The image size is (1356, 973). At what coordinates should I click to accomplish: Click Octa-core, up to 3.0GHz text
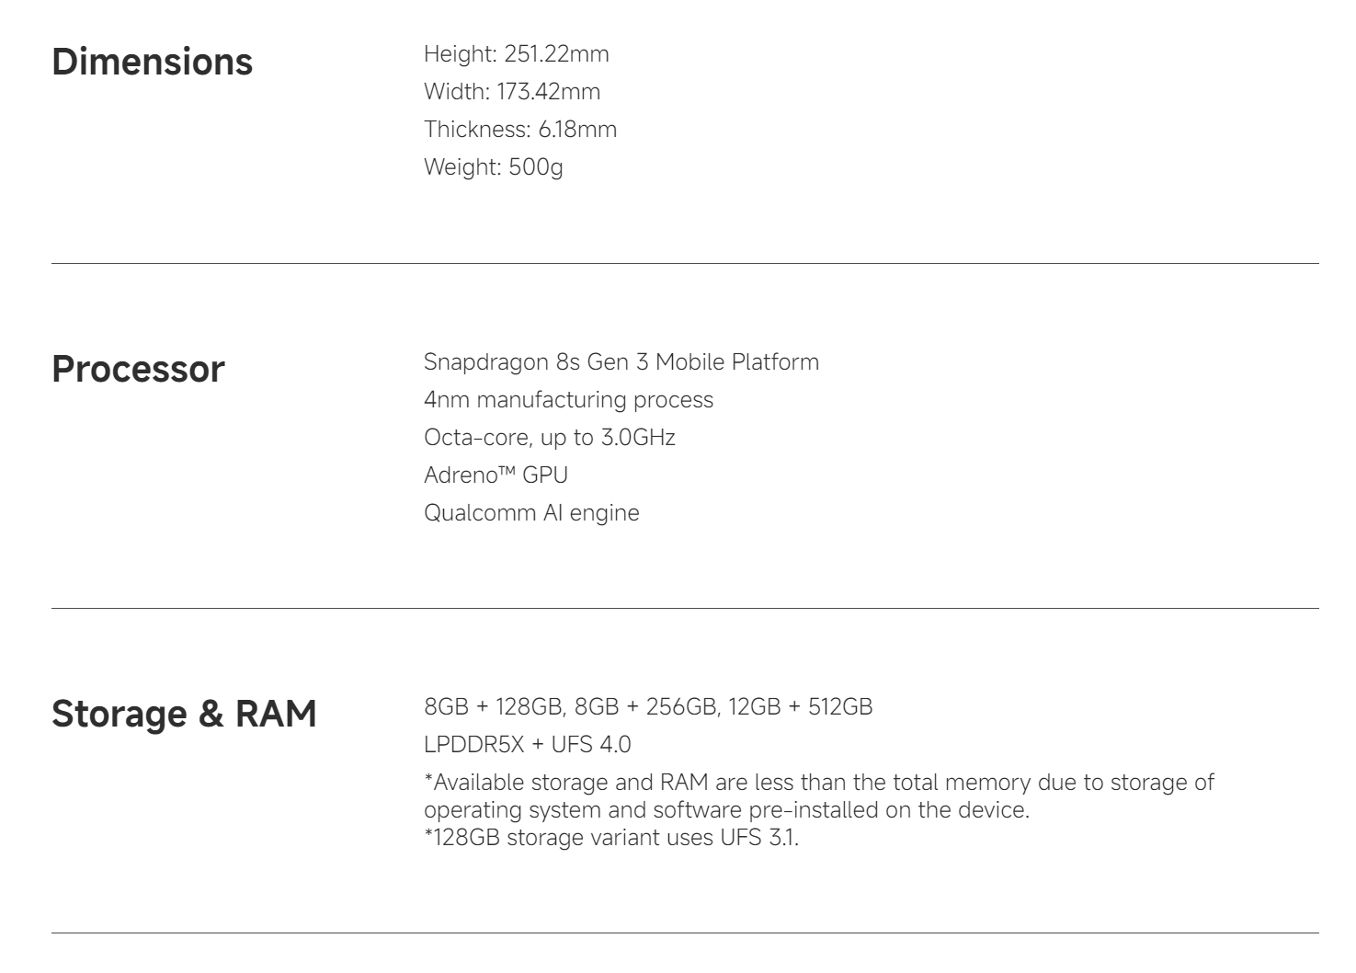[x=550, y=438]
